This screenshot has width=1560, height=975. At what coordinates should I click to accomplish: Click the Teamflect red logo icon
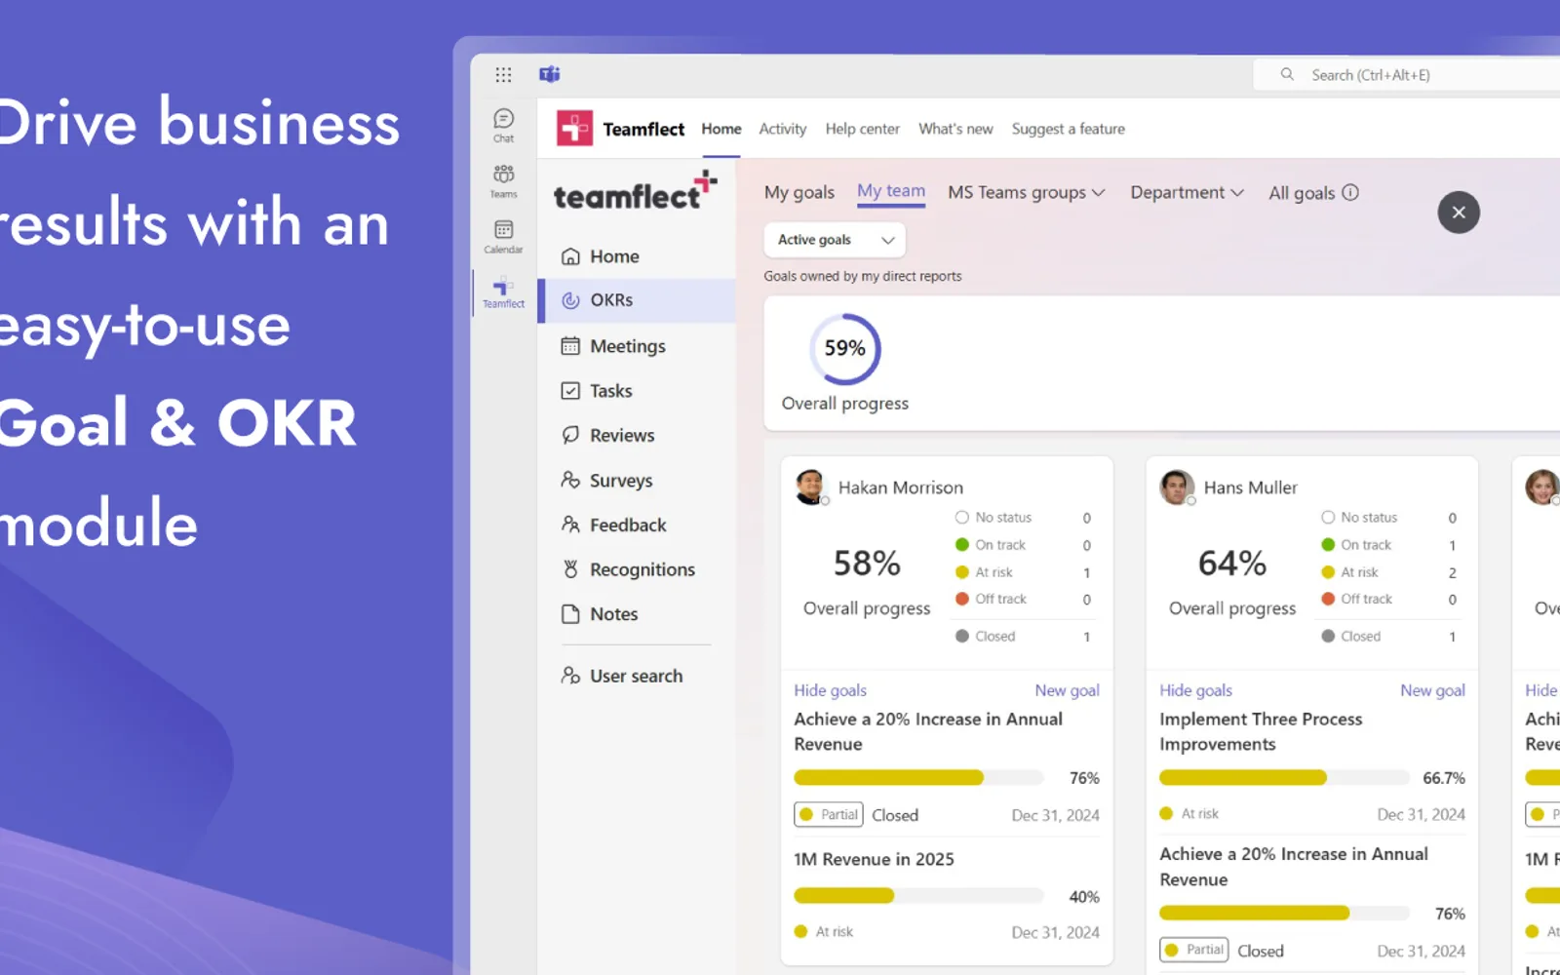pos(574,129)
